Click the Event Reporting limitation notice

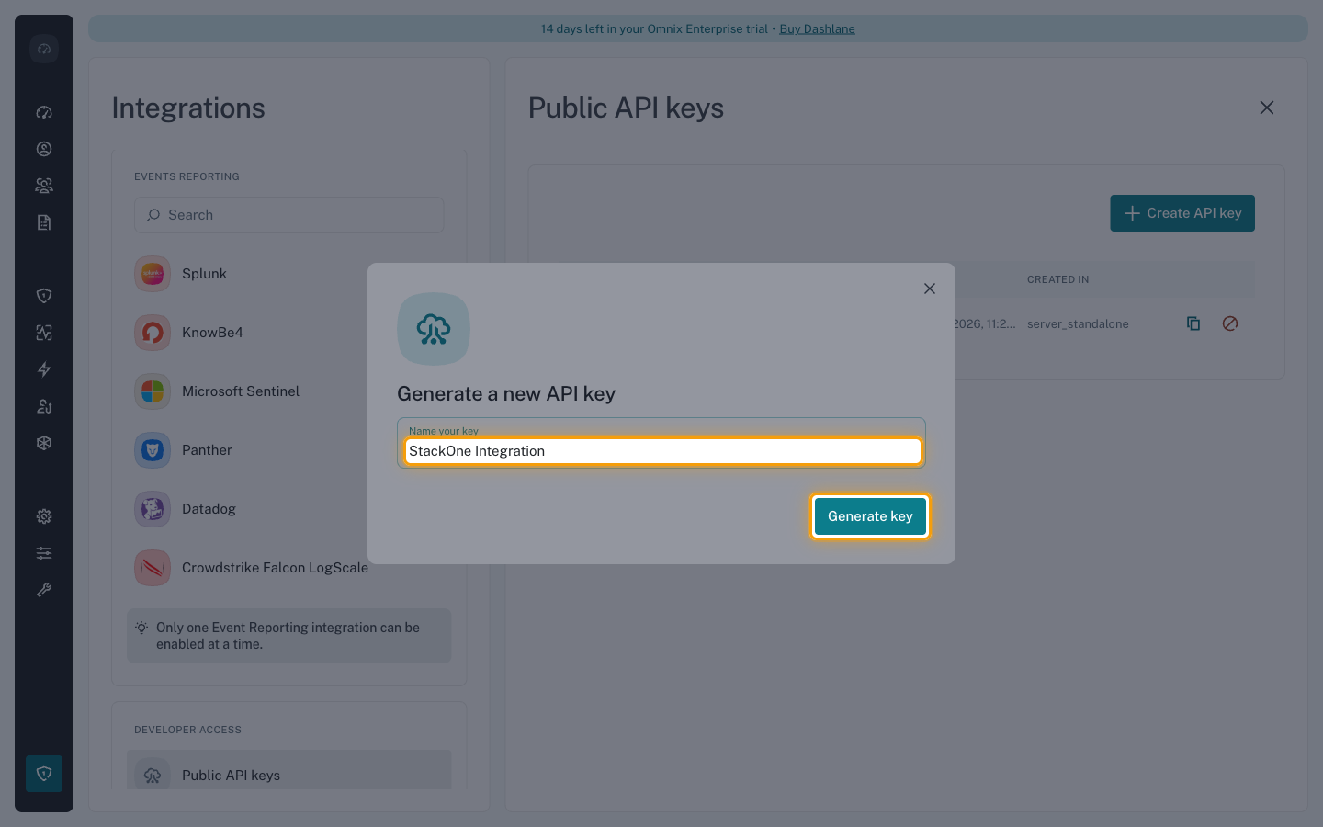(x=289, y=636)
